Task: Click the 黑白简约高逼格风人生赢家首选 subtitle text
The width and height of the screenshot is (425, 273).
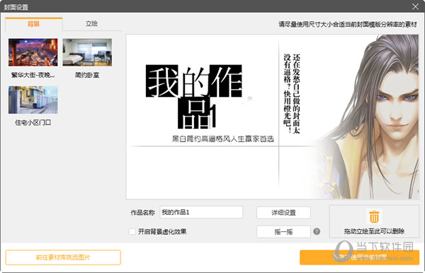Action: tap(223, 139)
